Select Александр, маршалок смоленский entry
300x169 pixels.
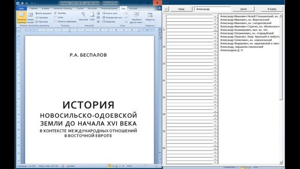[x=242, y=47]
